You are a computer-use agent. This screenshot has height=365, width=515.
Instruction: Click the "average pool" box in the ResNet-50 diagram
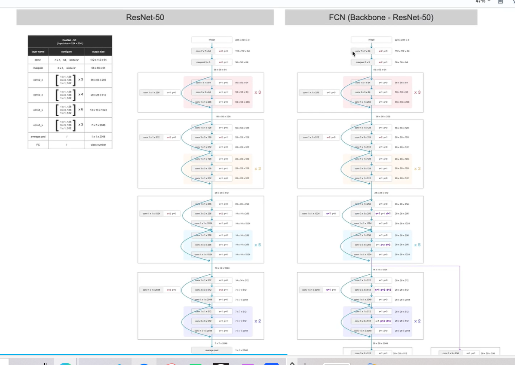tap(212, 350)
